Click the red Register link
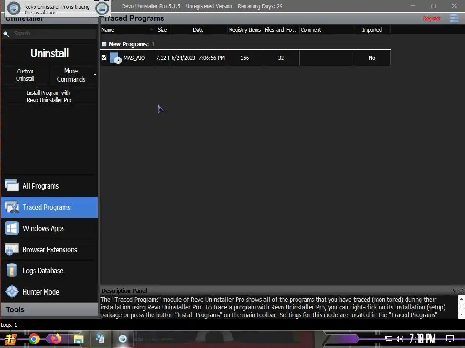The image size is (465, 348). pyautogui.click(x=431, y=18)
